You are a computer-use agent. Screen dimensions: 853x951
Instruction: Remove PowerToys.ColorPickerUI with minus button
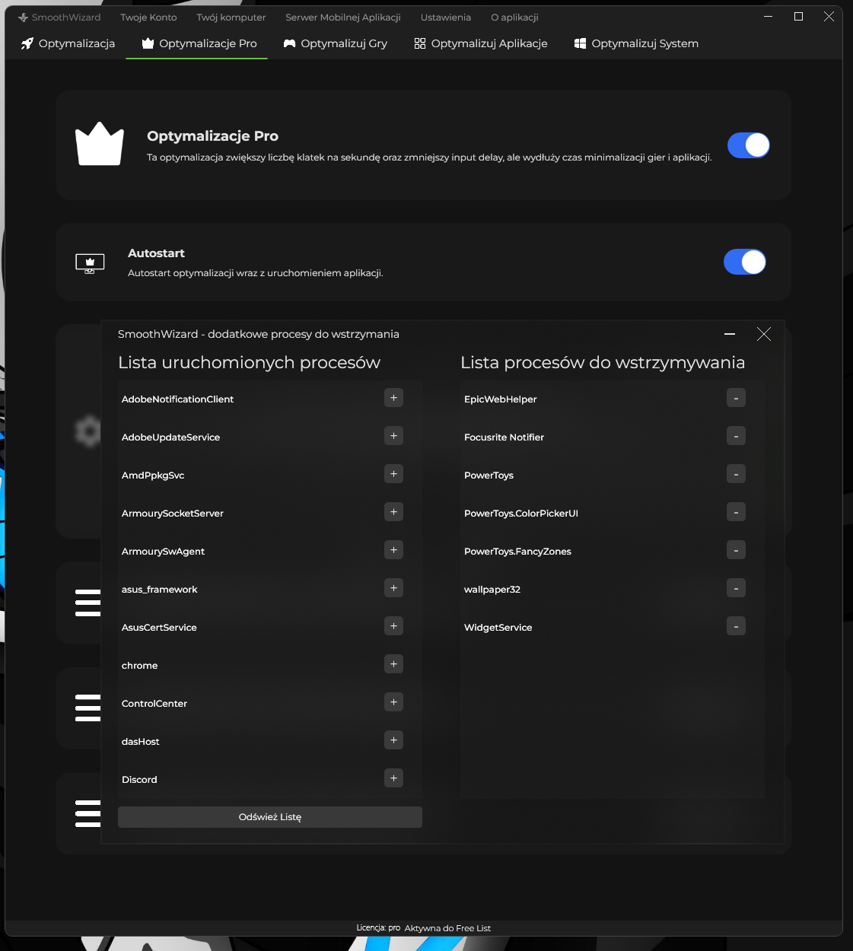click(736, 512)
